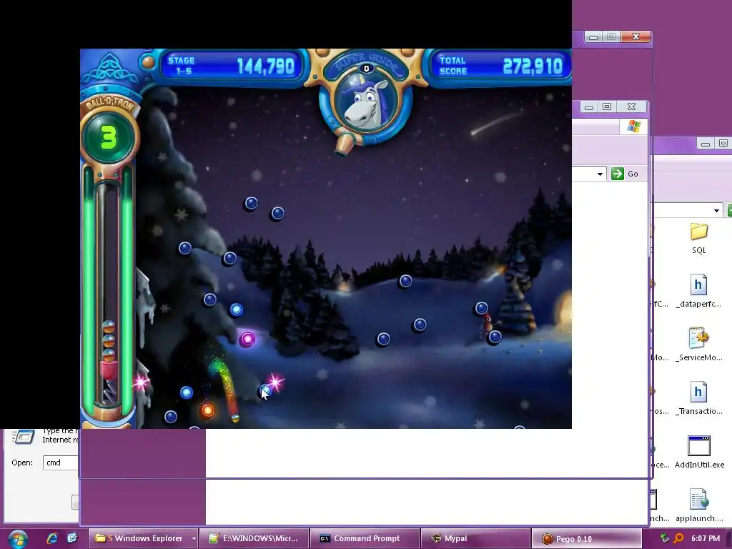Click the 6:07 PM clock

coord(706,538)
